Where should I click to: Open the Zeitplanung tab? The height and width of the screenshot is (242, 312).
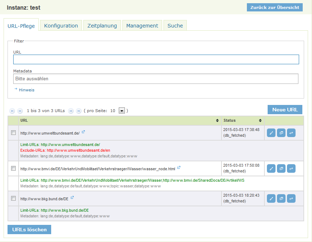pos(102,26)
